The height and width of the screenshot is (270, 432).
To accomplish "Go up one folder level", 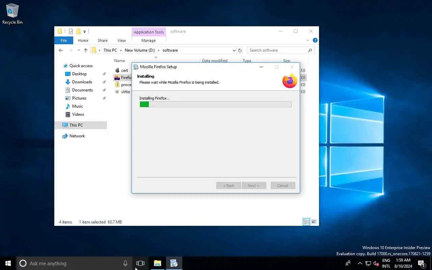I will tap(86, 50).
